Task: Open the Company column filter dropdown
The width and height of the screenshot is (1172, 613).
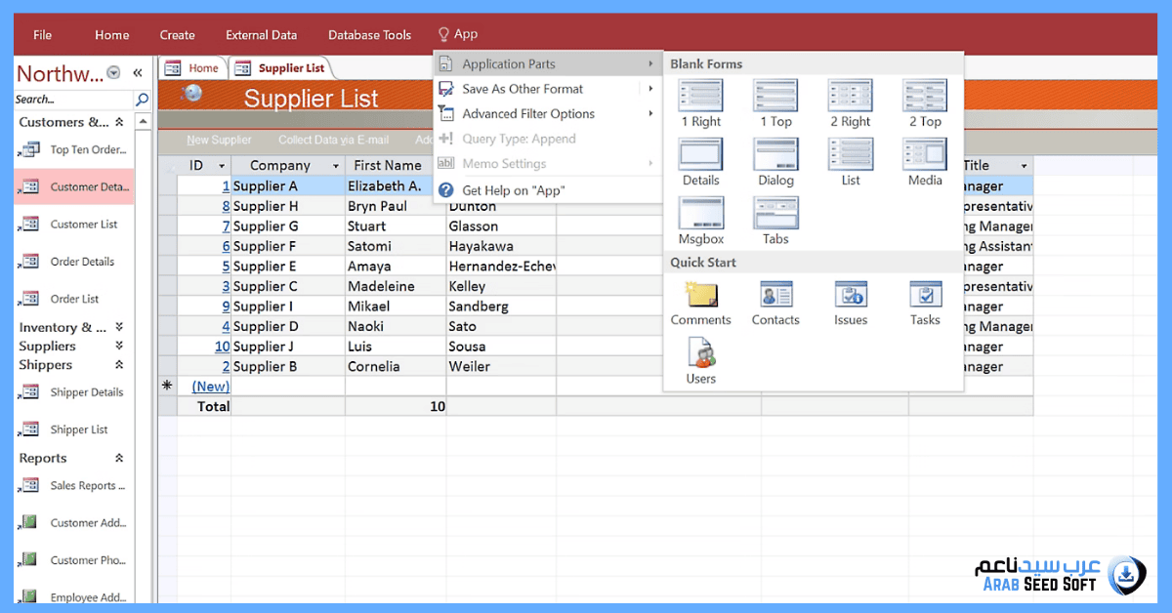Action: click(x=336, y=166)
